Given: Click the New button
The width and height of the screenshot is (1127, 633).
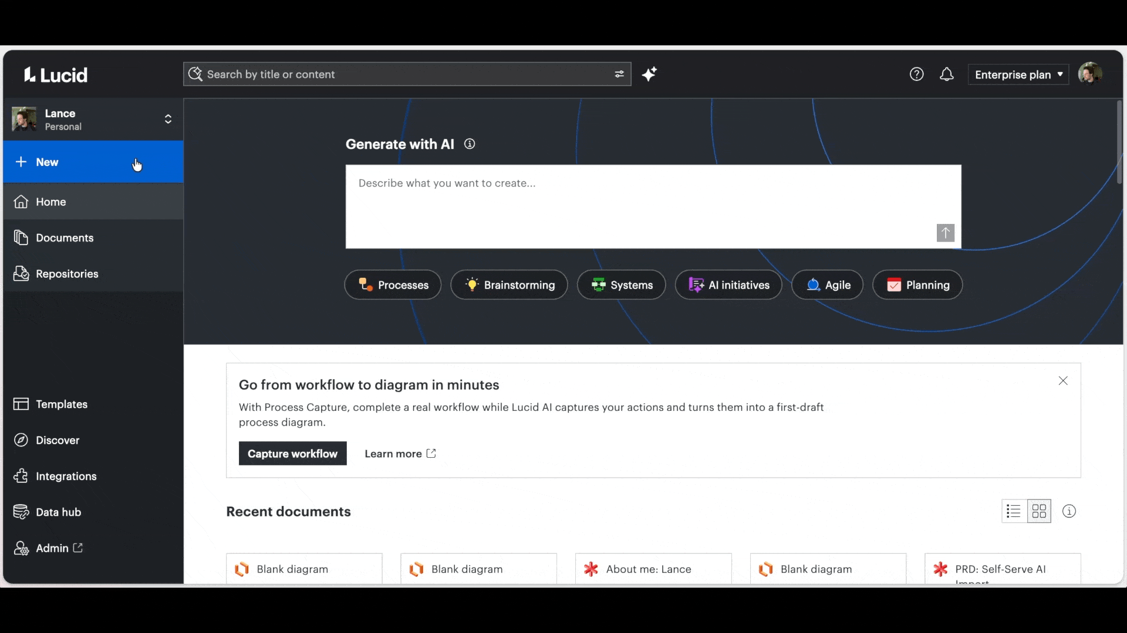Looking at the screenshot, I should coord(93,162).
